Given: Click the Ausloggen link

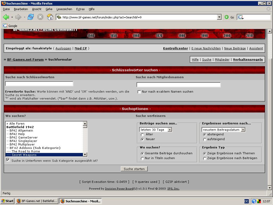Looking at the screenshot, I should (x=63, y=48).
